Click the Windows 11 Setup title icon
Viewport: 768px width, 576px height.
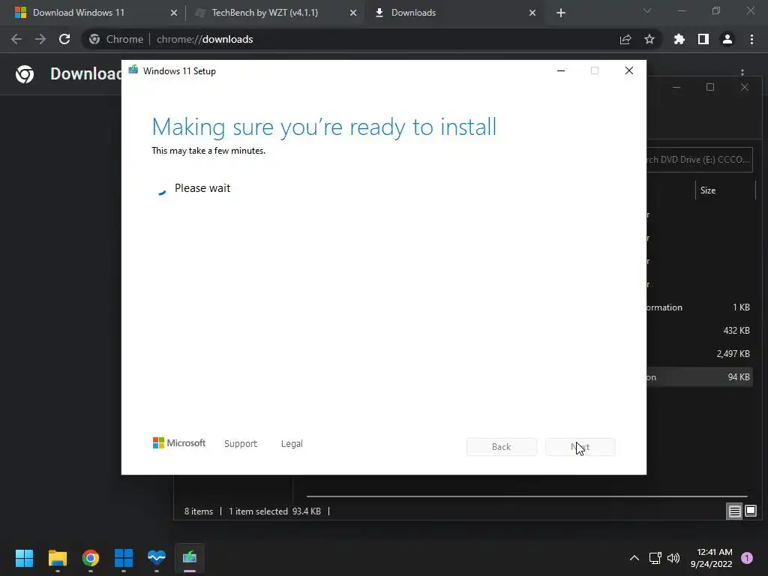(x=133, y=70)
